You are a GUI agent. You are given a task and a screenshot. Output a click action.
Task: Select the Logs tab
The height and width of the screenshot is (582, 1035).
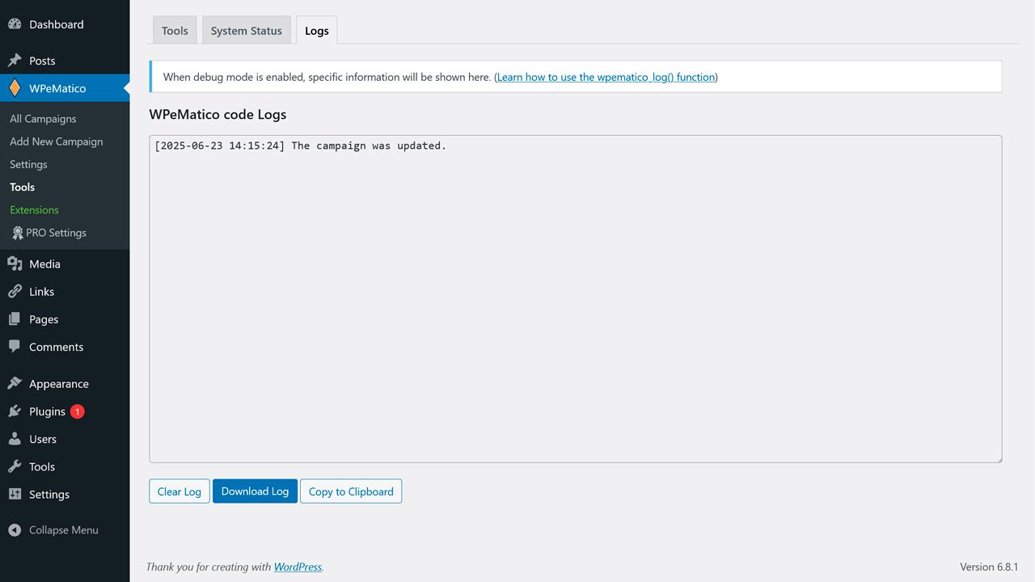click(x=317, y=31)
